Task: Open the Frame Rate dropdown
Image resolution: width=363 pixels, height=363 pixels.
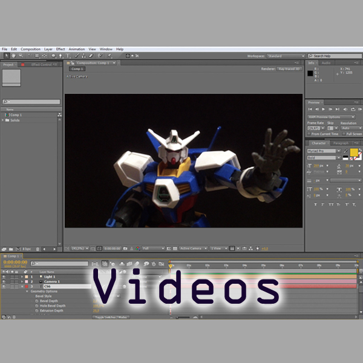Action: pyautogui.click(x=316, y=128)
